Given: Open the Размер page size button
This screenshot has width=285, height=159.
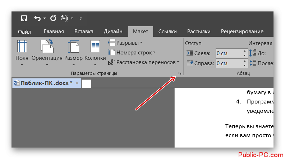Looking at the screenshot, I should pos(73,53).
